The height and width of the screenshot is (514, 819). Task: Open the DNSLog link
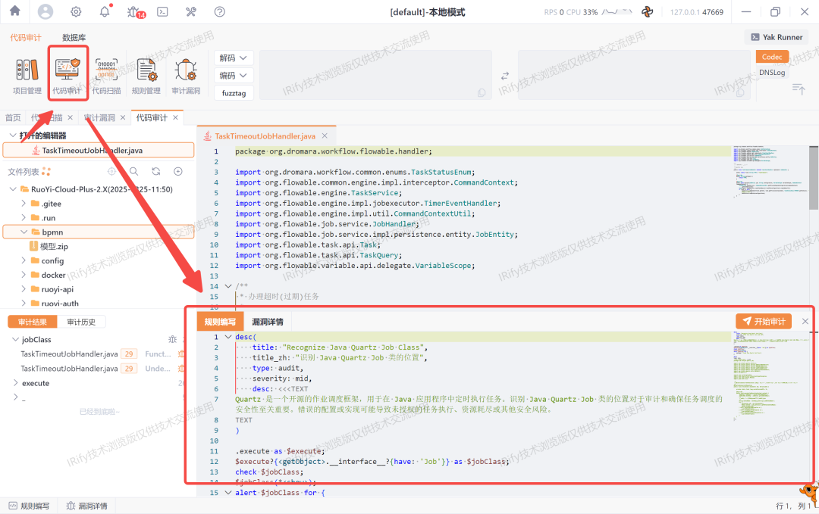[x=772, y=73]
